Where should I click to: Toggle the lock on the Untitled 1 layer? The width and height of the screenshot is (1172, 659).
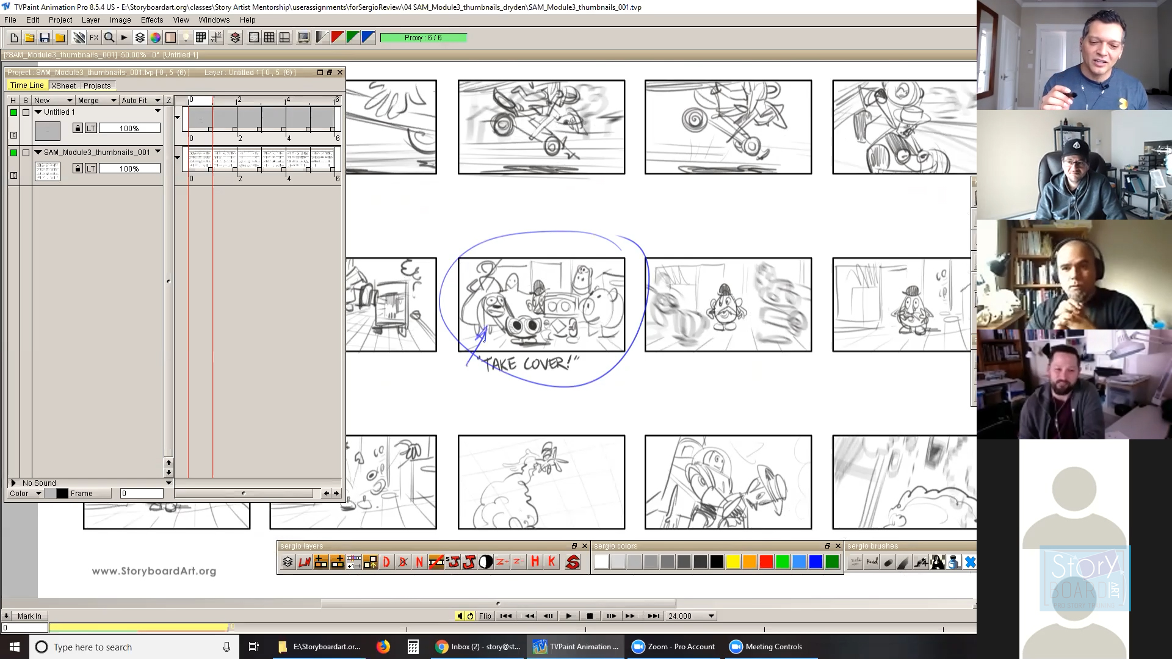coord(78,128)
